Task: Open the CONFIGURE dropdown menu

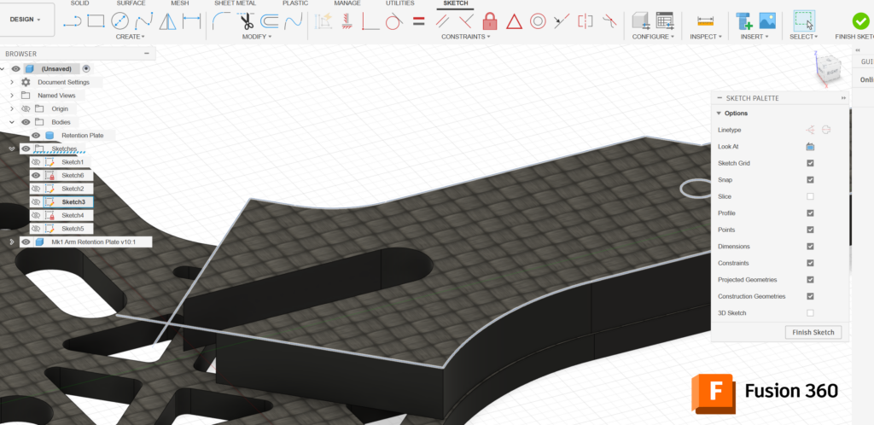Action: tap(653, 37)
